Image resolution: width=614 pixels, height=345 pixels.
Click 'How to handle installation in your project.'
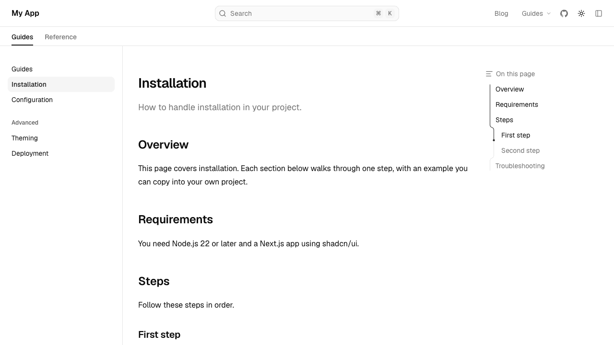pos(220,107)
